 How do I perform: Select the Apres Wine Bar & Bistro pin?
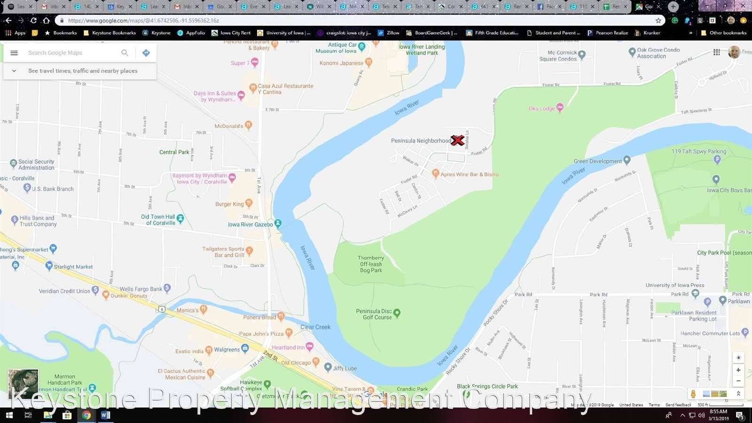435,173
